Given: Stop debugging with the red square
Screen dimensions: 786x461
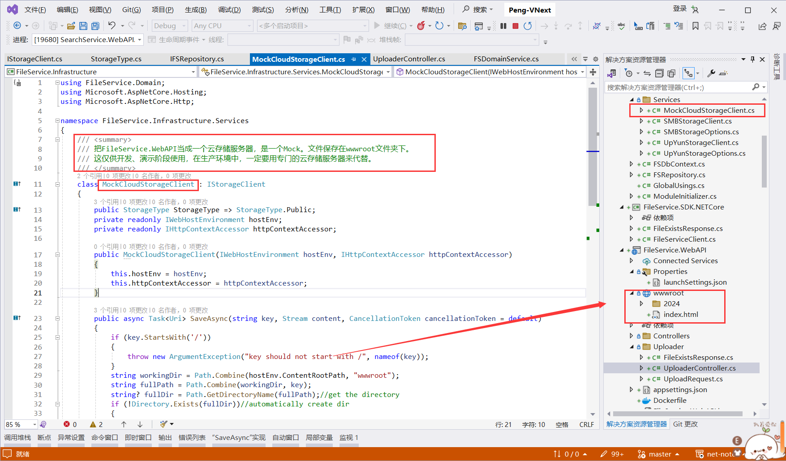Looking at the screenshot, I should 515,26.
